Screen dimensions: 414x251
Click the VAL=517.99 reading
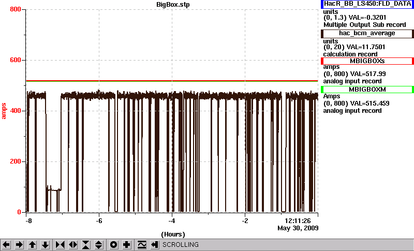point(367,74)
